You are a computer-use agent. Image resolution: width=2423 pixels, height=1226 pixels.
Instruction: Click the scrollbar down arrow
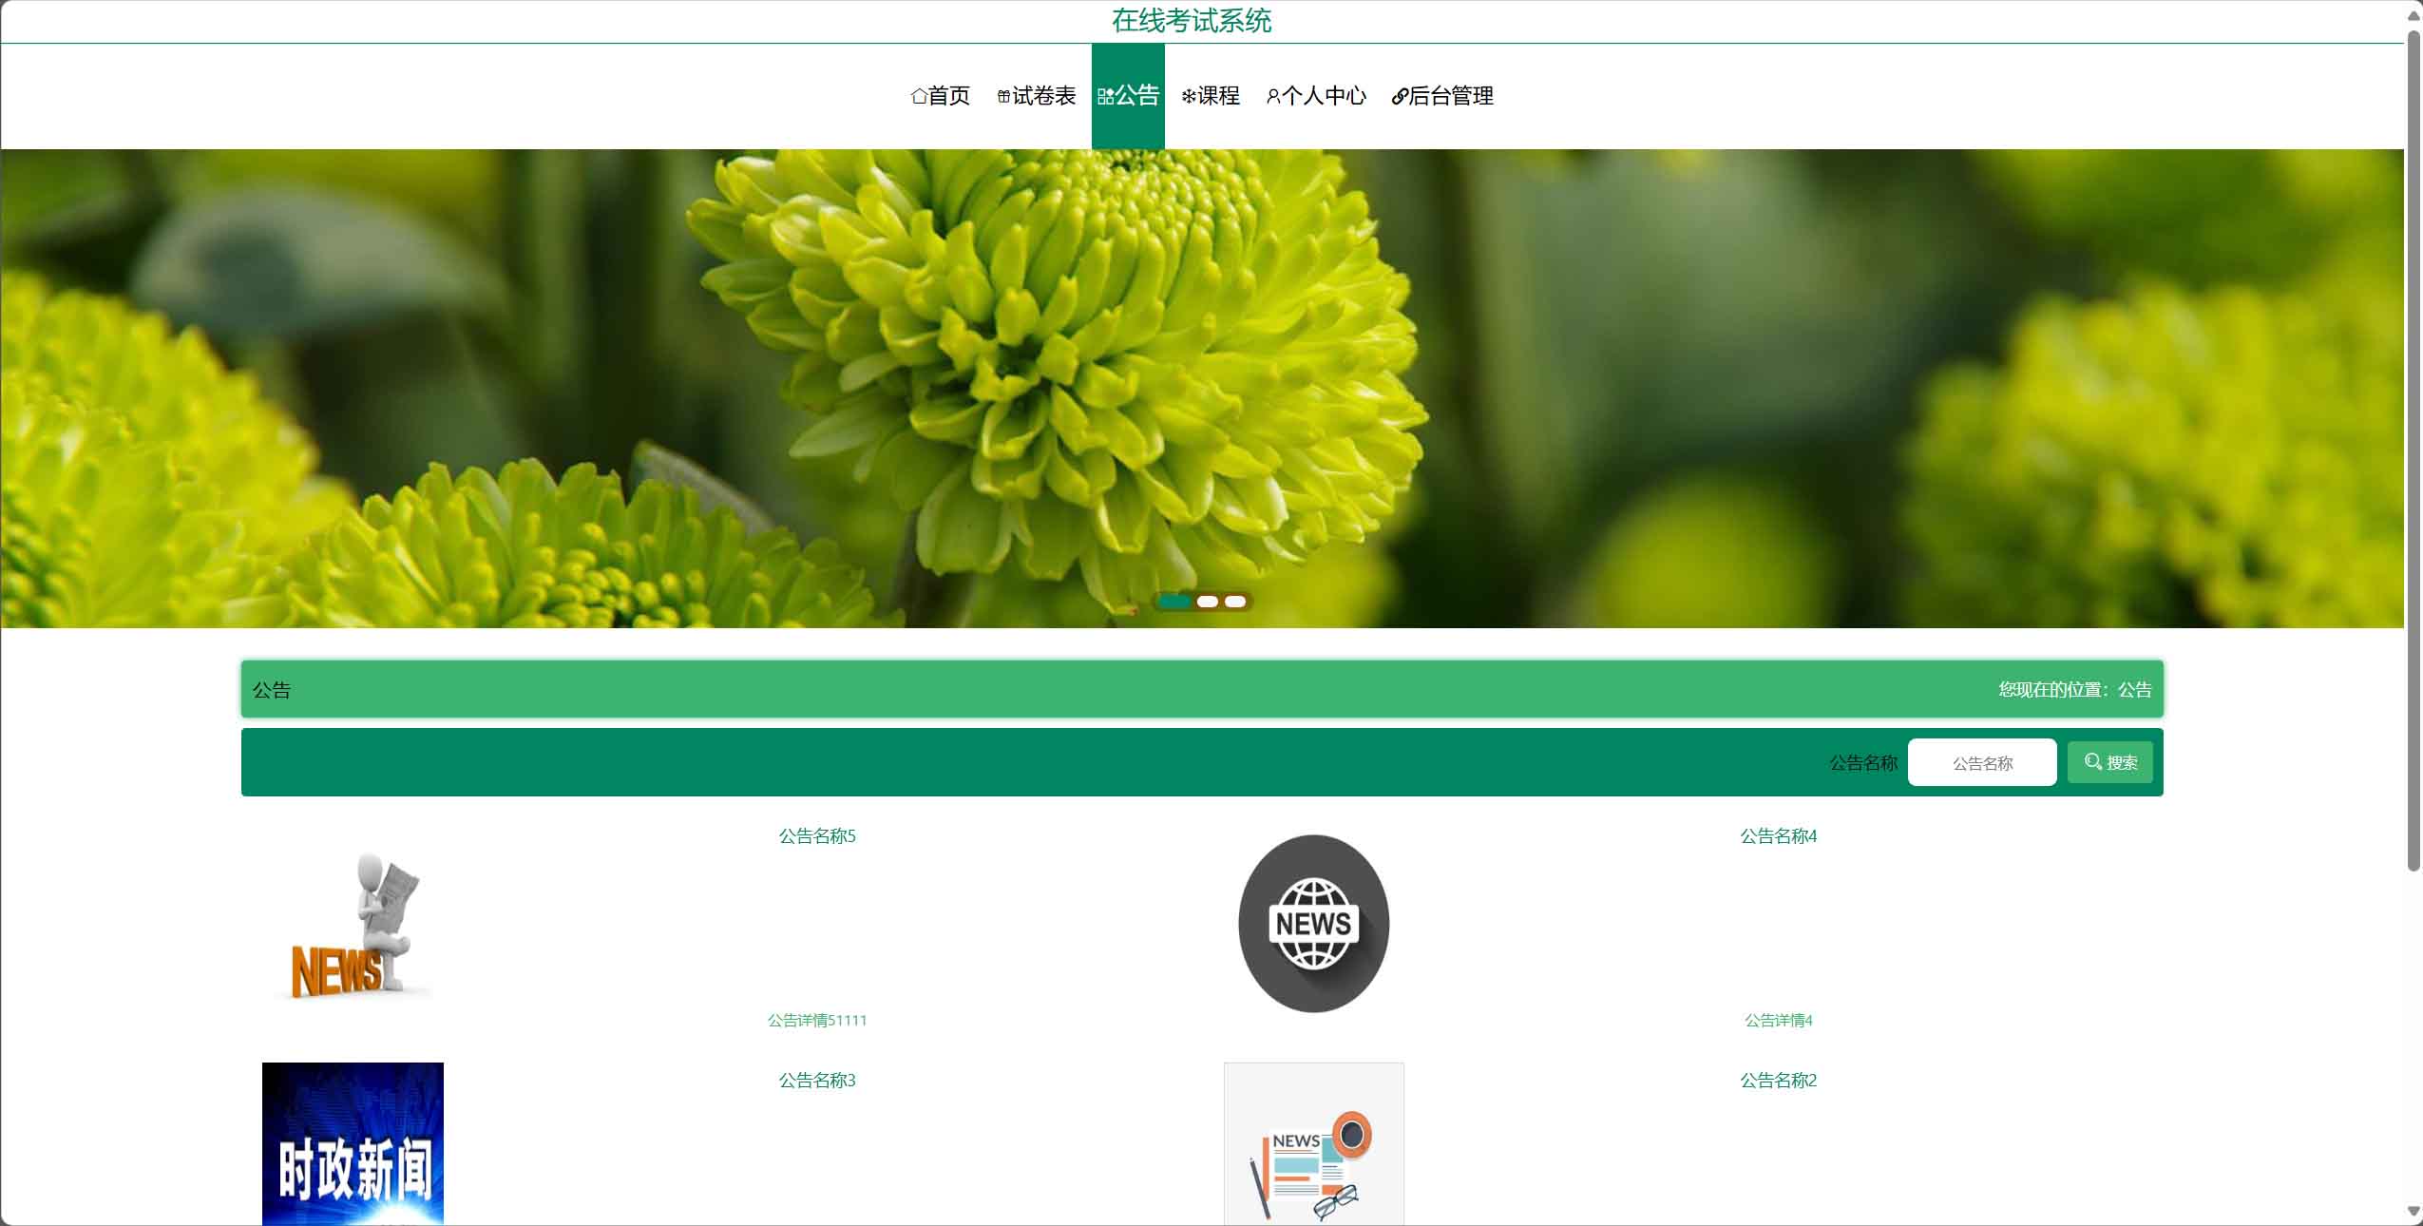coord(2413,1212)
